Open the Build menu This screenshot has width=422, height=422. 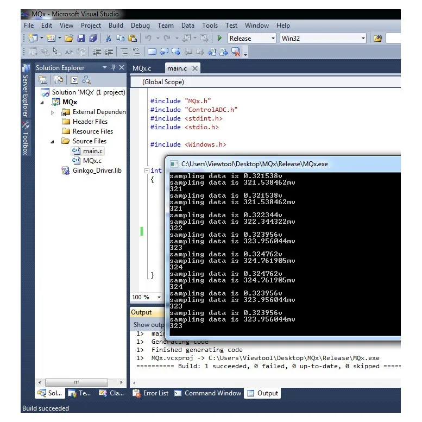coord(116,26)
